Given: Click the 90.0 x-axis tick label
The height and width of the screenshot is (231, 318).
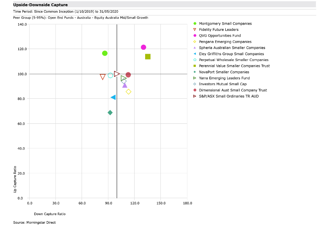Looking at the screenshot, I should (109, 203).
